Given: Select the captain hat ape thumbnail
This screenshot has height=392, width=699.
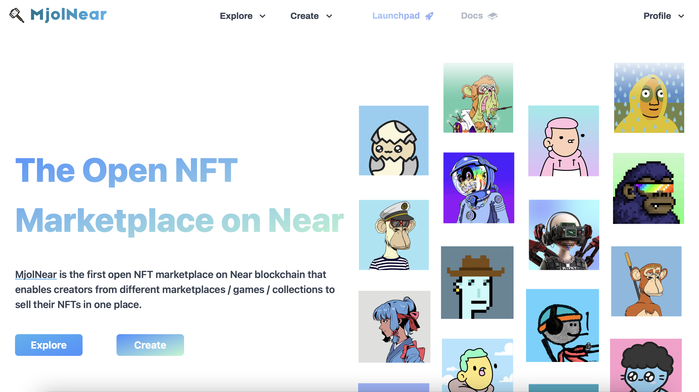Looking at the screenshot, I should pos(393,235).
